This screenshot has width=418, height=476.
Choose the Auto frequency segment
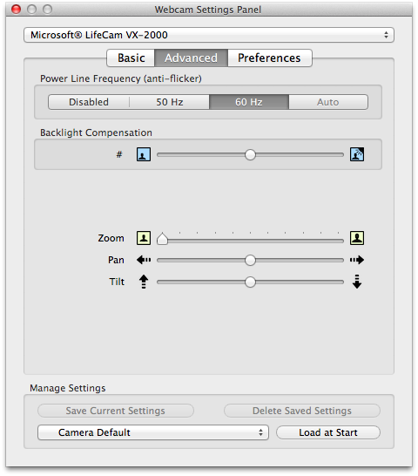pos(328,102)
